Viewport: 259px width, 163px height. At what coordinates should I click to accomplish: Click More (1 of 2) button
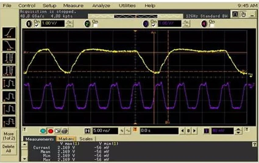coord(9,136)
